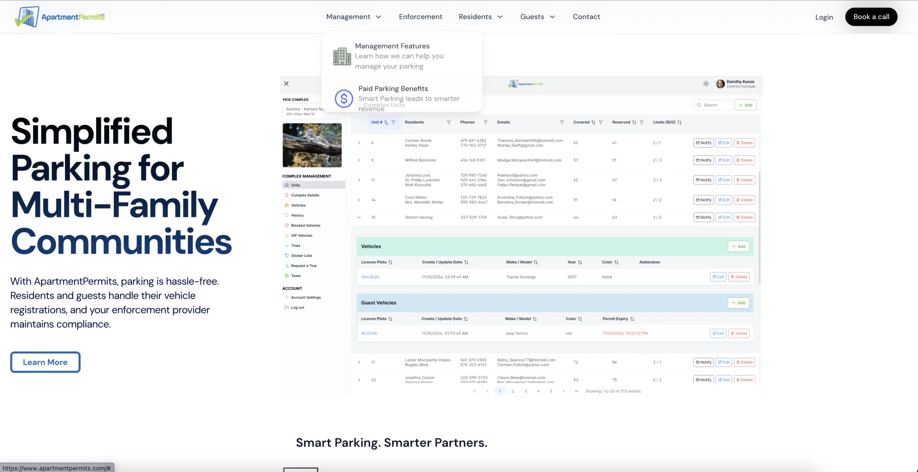Open the Team briefcase icon
The height and width of the screenshot is (472, 918).
click(287, 276)
